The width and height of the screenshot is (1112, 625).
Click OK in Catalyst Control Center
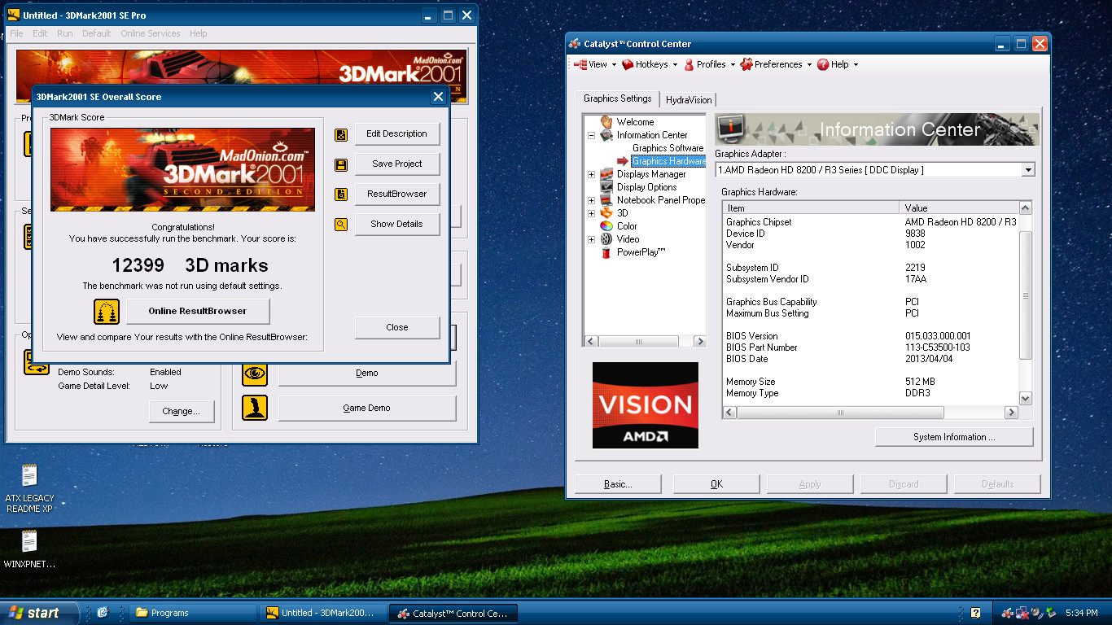pos(716,484)
